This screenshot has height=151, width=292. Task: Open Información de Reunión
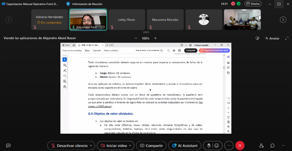(85, 4)
